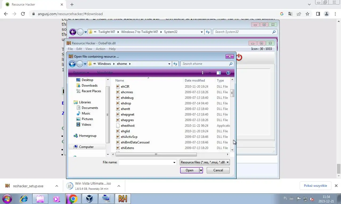Change the view style in the Open dialog
Viewport: 341px width, 204px height.
204,73
